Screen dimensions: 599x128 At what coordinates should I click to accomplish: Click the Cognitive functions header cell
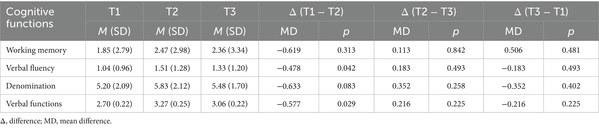(30, 17)
